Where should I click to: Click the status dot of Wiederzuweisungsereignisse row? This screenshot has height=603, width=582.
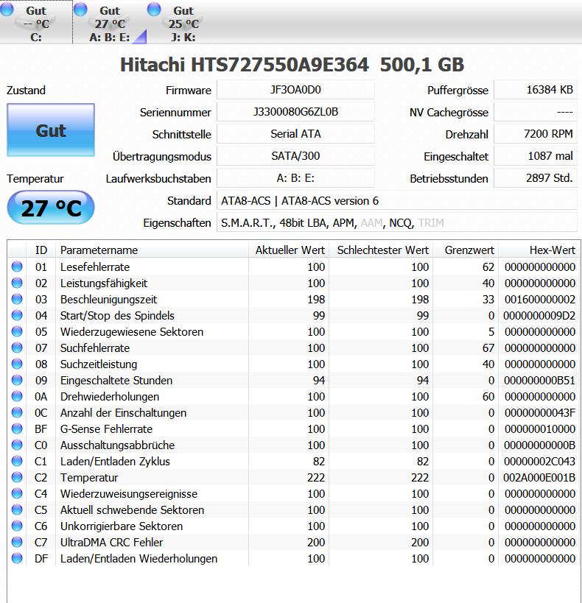pyautogui.click(x=17, y=493)
